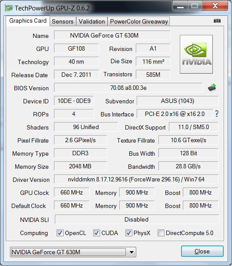
Task: Click the NVIDIA logo image
Action: (x=196, y=54)
